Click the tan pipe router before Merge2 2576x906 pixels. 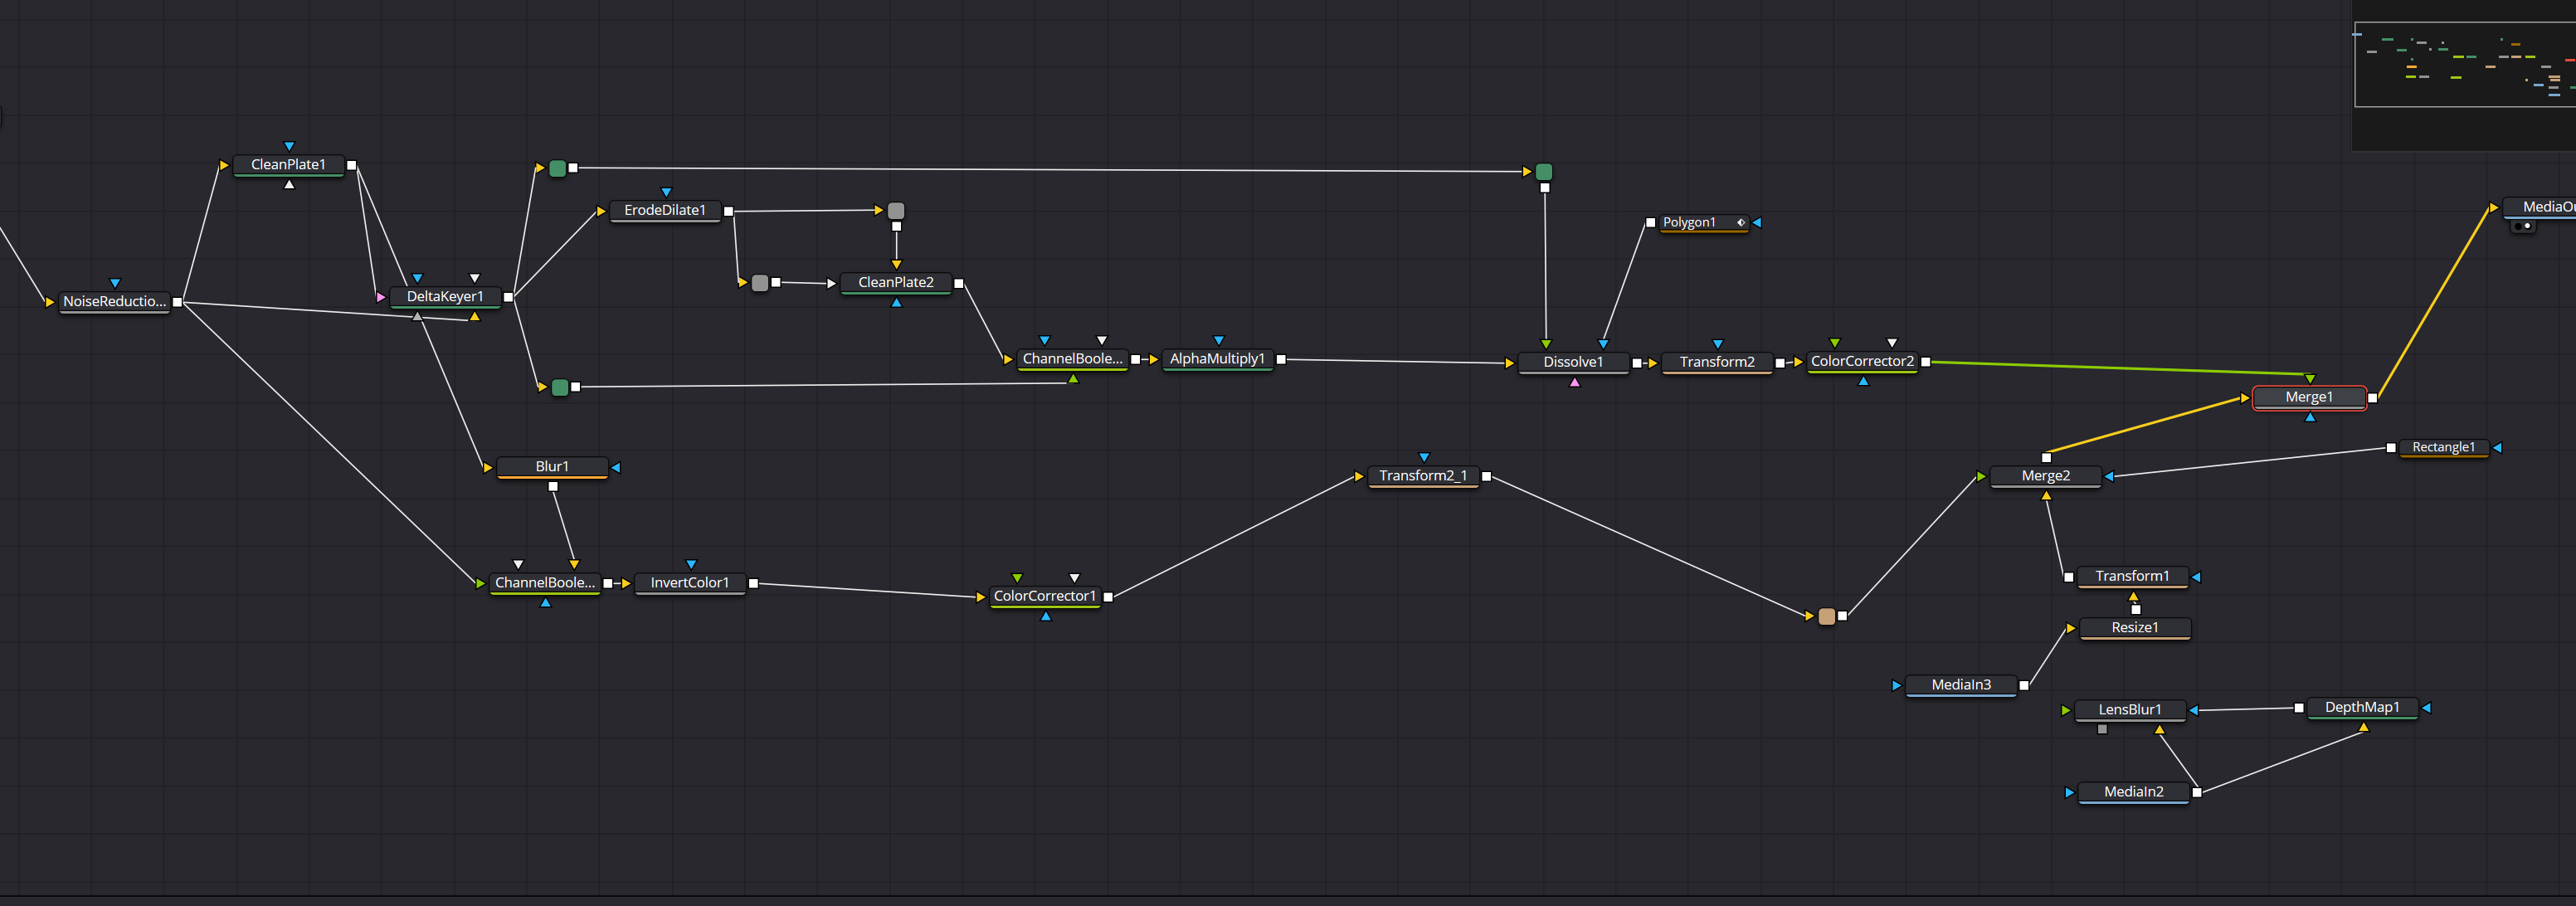click(1826, 616)
